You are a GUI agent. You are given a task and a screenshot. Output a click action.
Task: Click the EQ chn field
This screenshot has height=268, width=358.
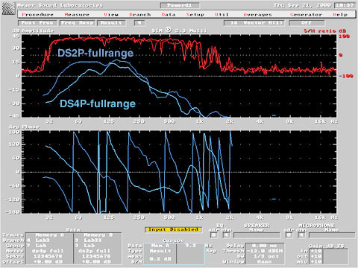point(226,235)
